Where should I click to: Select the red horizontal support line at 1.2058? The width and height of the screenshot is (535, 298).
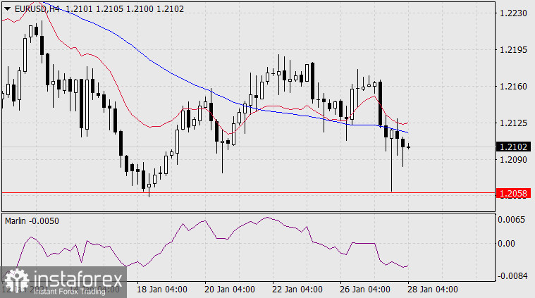tap(248, 192)
